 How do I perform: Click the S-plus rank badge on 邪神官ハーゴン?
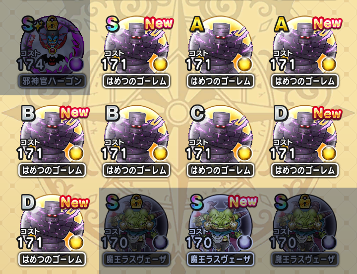(x=31, y=24)
